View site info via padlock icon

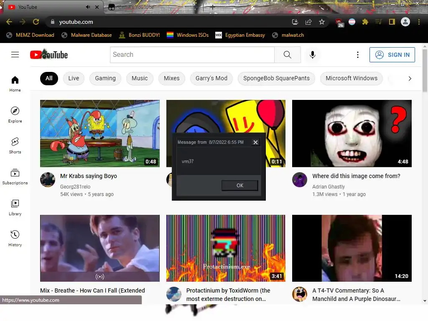(x=52, y=22)
